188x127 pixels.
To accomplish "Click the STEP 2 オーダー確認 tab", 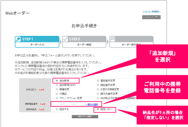I will 84,42.
